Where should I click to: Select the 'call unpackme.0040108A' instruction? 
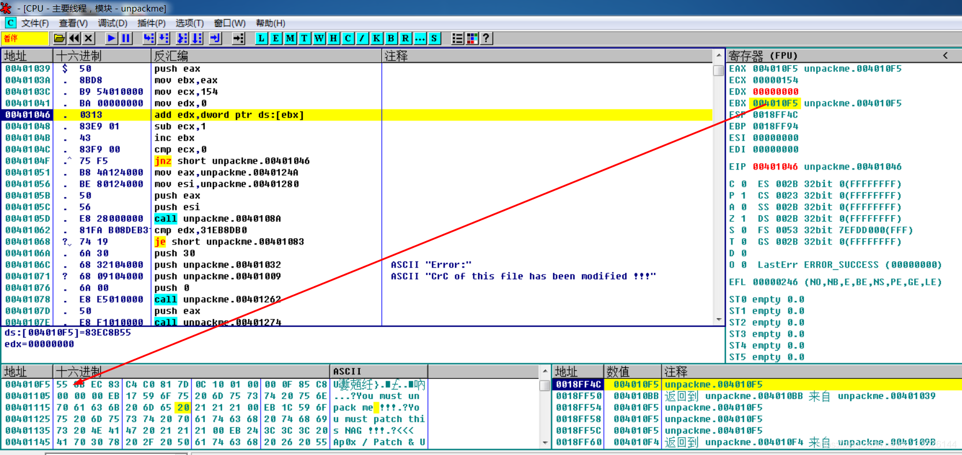[217, 219]
